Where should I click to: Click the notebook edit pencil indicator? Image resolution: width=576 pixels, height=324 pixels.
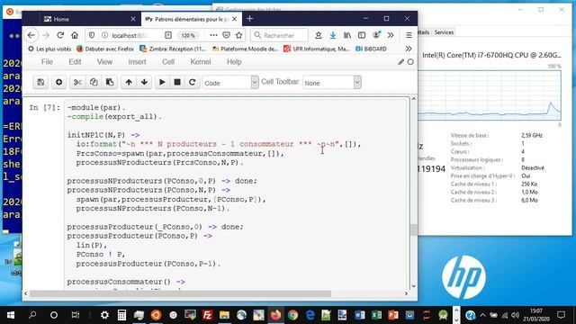(400, 62)
